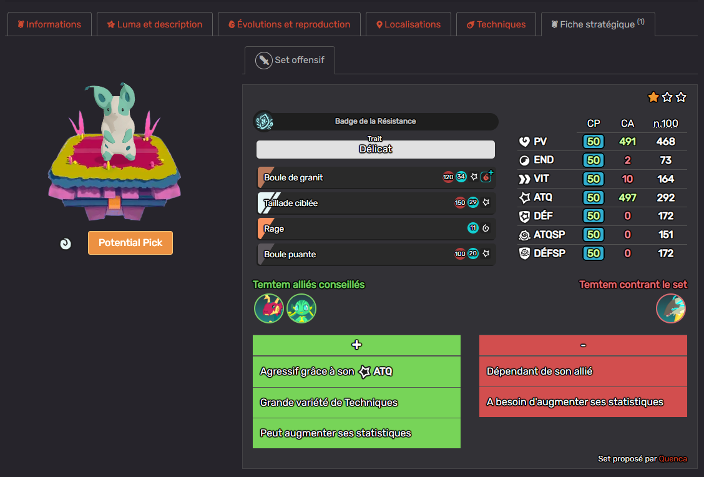Switch to Luma et description tab
704x477 pixels.
(154, 24)
